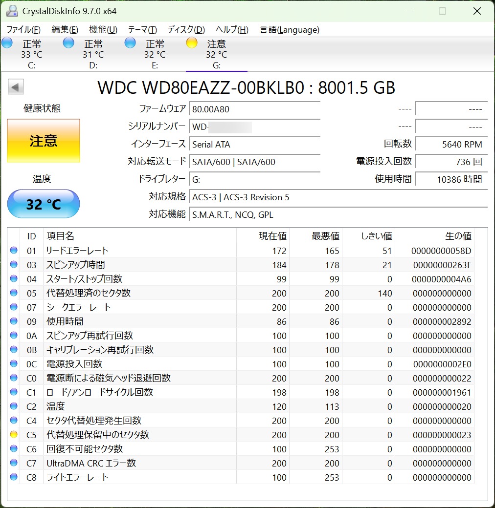
Task: Click the firmware field showing 80.00A80
Action: [254, 109]
